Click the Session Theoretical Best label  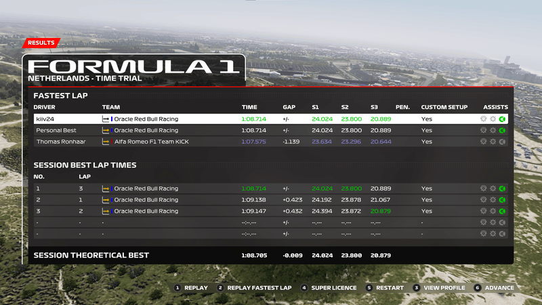pyautogui.click(x=91, y=256)
